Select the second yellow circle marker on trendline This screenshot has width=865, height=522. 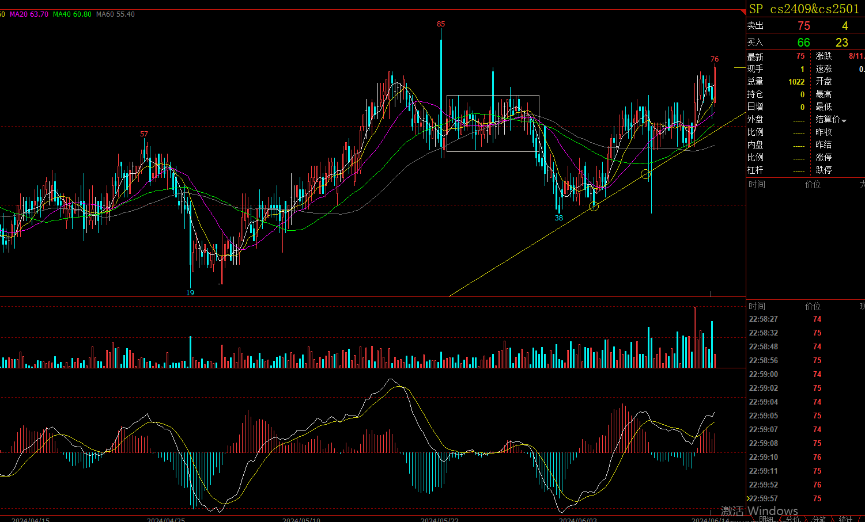coord(646,174)
